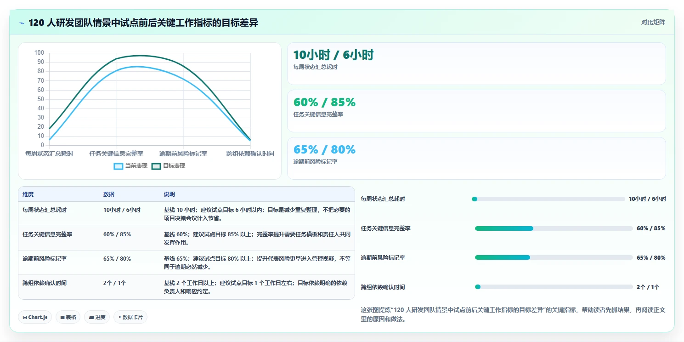Click the 逾期前风险标记率 chart axis label

point(183,154)
